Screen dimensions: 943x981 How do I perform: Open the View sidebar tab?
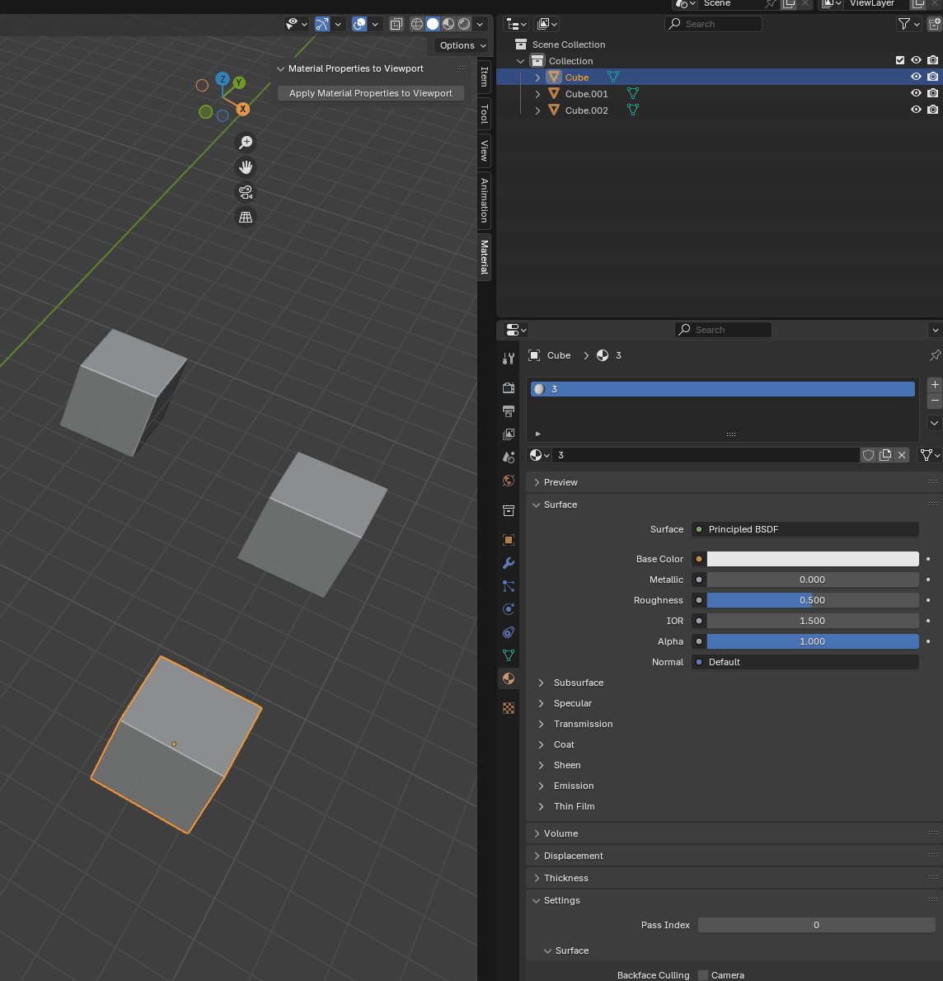(484, 151)
